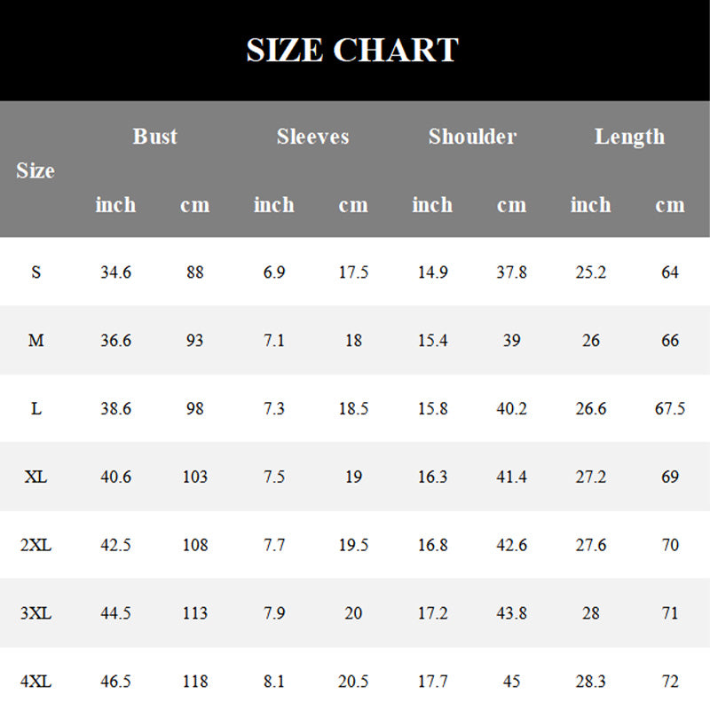Click the 28.3 inch length value
Image resolution: width=710 pixels, height=710 pixels.
point(590,682)
